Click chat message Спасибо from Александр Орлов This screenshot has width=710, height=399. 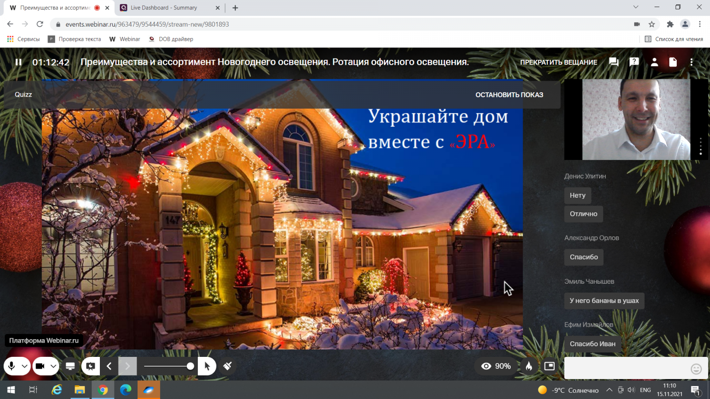[x=584, y=257]
